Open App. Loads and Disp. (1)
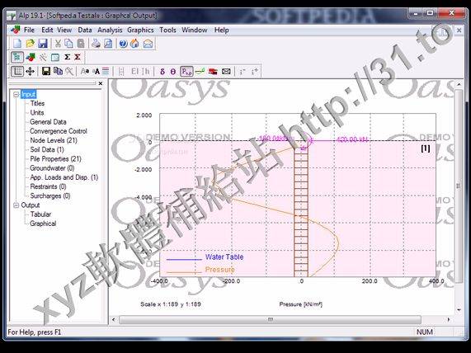The image size is (471, 353). tap(64, 177)
